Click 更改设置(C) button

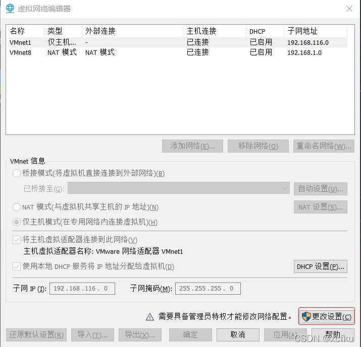click(x=327, y=317)
